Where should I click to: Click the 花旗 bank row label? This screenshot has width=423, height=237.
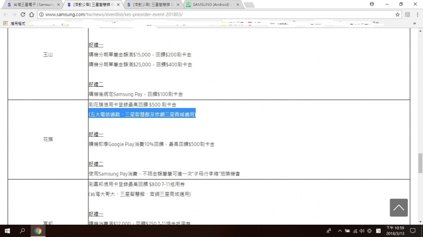point(48,139)
